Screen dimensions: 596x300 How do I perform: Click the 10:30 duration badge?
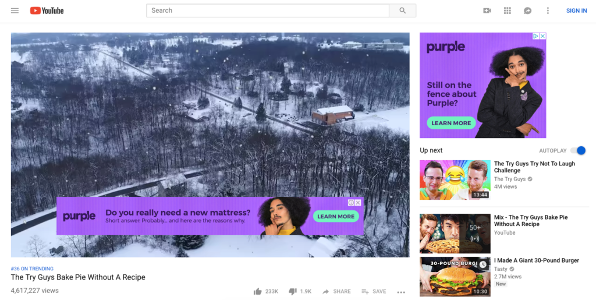click(480, 292)
